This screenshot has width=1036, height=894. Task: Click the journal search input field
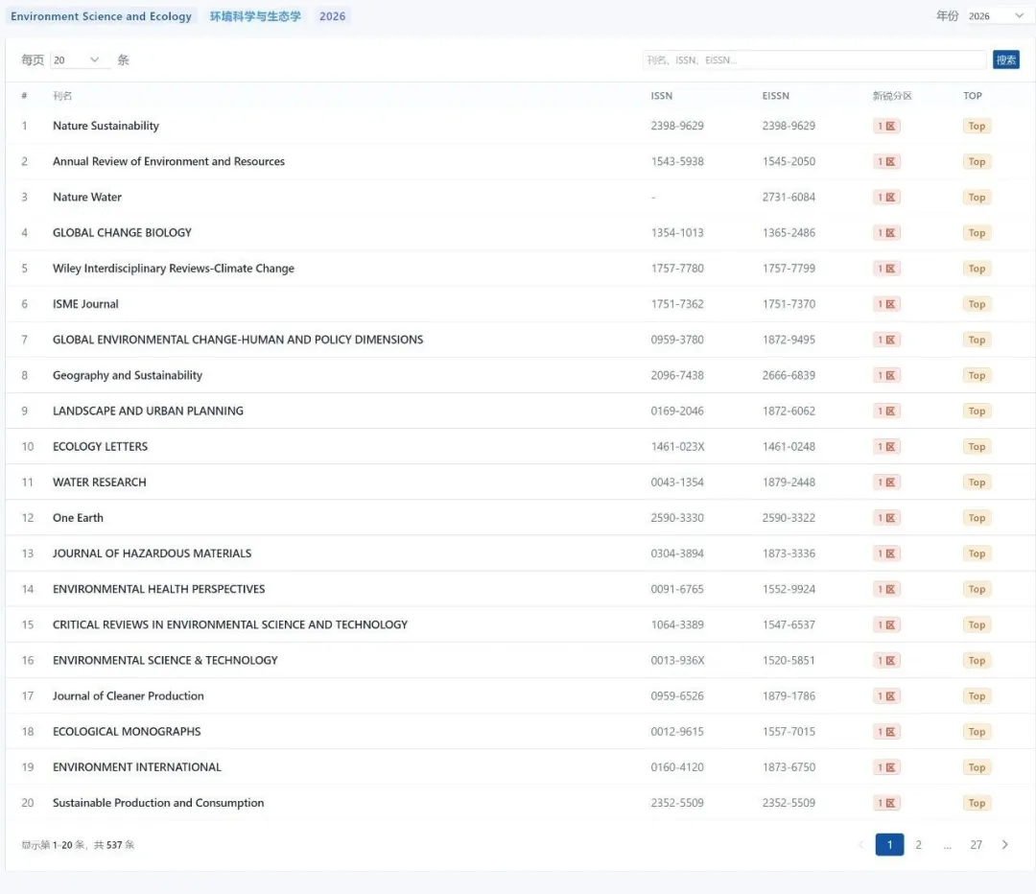pos(813,59)
